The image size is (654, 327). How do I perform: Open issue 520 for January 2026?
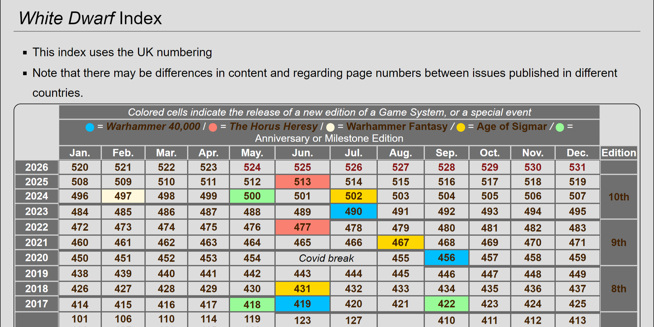pyautogui.click(x=80, y=167)
